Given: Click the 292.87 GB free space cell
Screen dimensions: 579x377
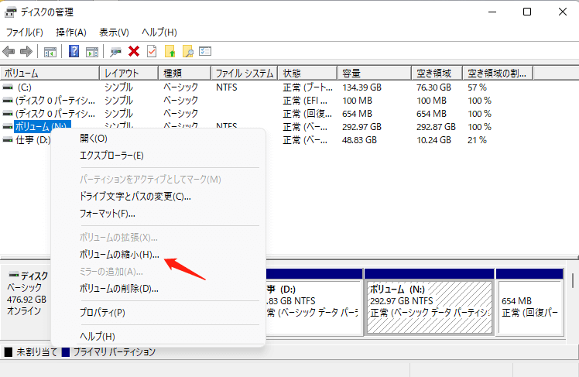Looking at the screenshot, I should pos(436,127).
